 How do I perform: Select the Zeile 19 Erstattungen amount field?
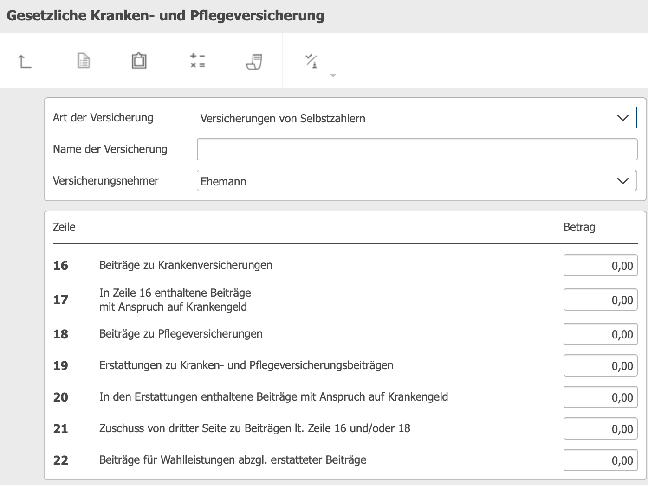pyautogui.click(x=600, y=366)
